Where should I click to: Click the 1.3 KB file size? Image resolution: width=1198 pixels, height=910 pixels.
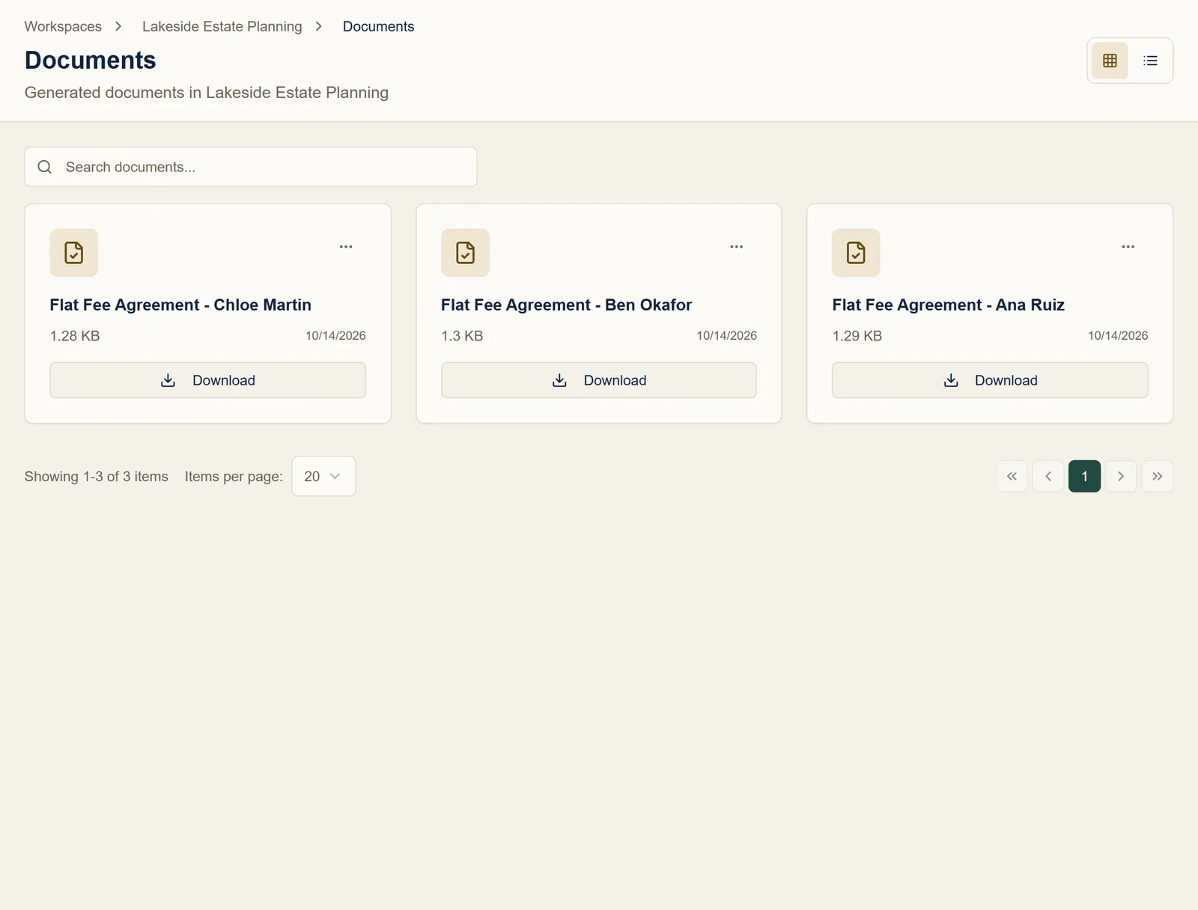tap(462, 336)
